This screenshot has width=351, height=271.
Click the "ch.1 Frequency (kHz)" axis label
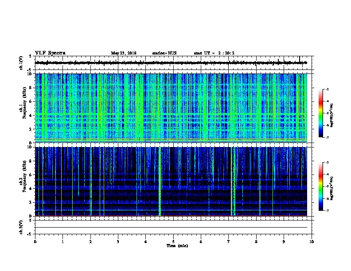coord(23,103)
